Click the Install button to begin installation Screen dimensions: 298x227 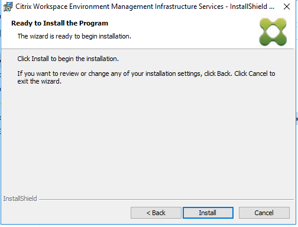point(208,213)
